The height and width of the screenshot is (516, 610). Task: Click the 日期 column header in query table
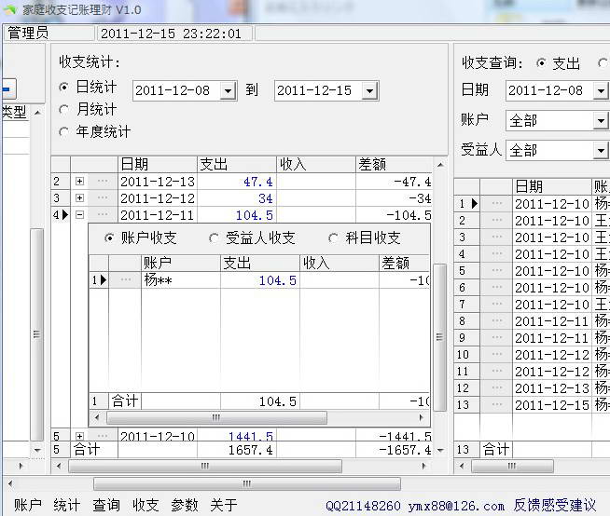click(551, 186)
